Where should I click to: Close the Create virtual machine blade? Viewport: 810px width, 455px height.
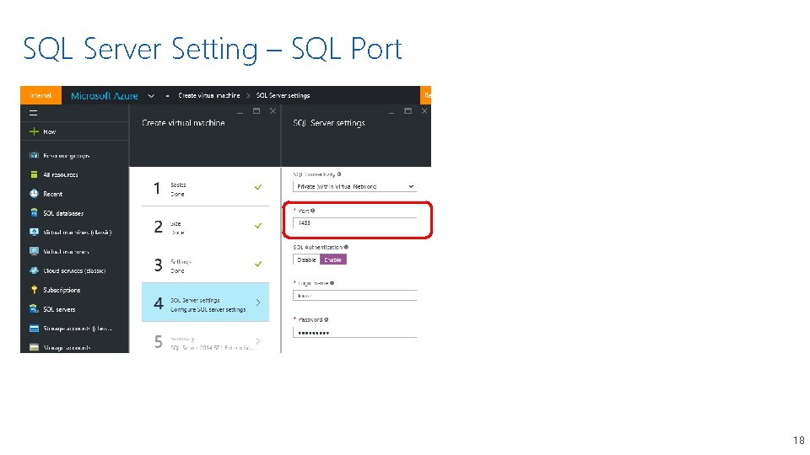(273, 111)
